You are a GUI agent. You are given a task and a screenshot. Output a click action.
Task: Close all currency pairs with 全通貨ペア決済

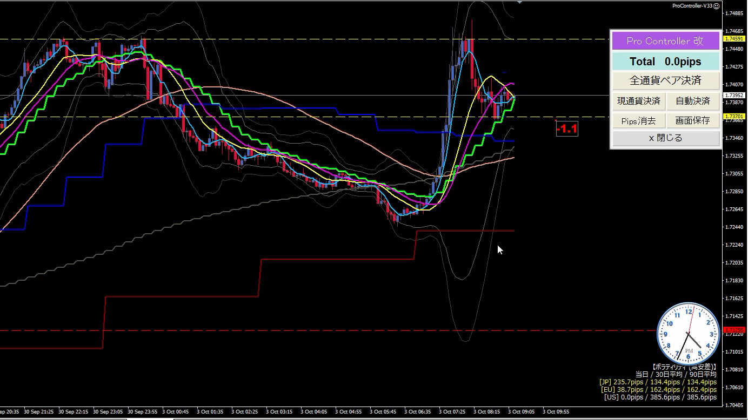point(665,80)
